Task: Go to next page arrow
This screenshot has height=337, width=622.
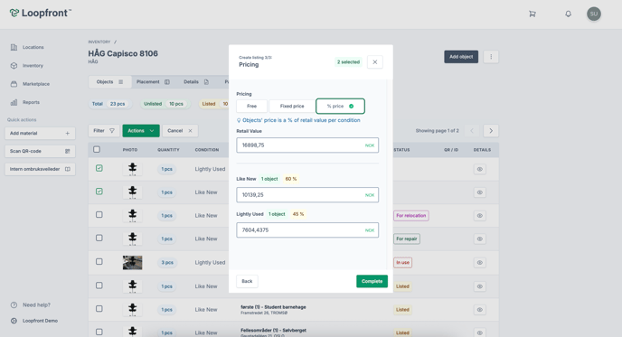Action: [x=491, y=131]
